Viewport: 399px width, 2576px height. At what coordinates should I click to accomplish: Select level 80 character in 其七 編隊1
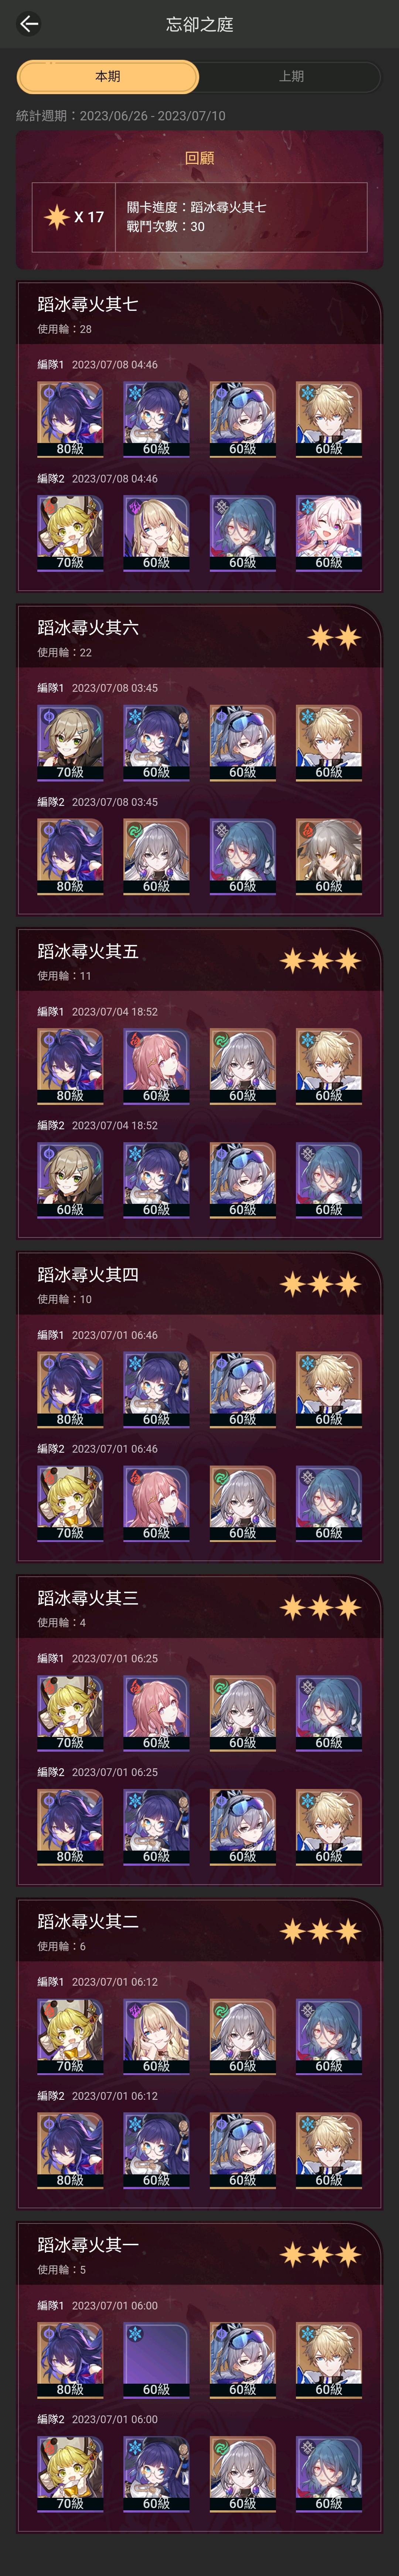point(70,419)
